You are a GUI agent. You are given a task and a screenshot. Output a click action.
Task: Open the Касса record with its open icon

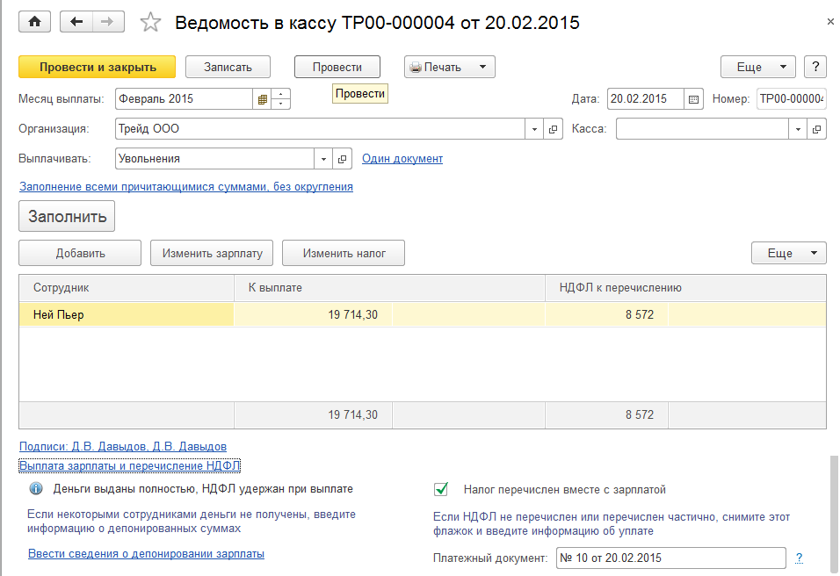[x=817, y=129]
